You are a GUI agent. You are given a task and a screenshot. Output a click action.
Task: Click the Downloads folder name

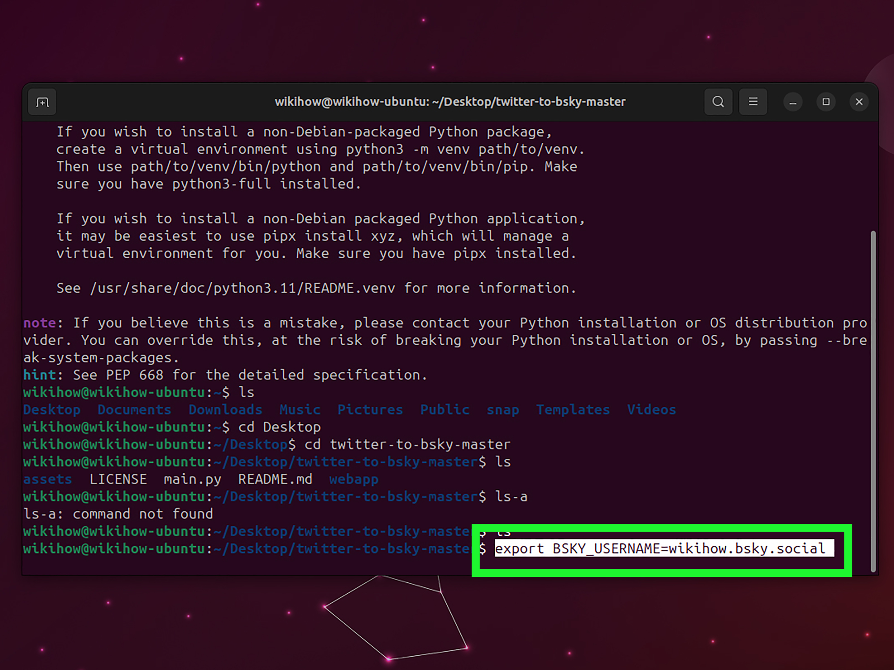point(225,410)
